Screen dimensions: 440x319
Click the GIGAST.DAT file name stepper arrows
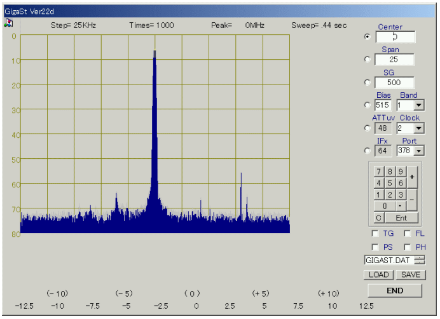(420, 260)
